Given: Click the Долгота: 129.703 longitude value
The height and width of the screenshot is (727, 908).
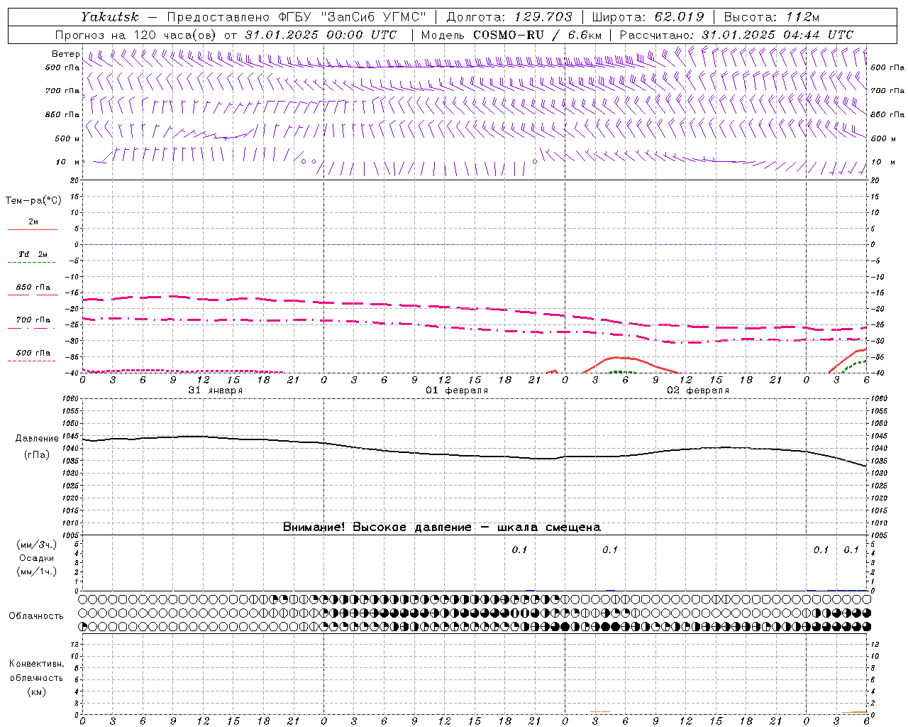Looking at the screenshot, I should coord(509,17).
